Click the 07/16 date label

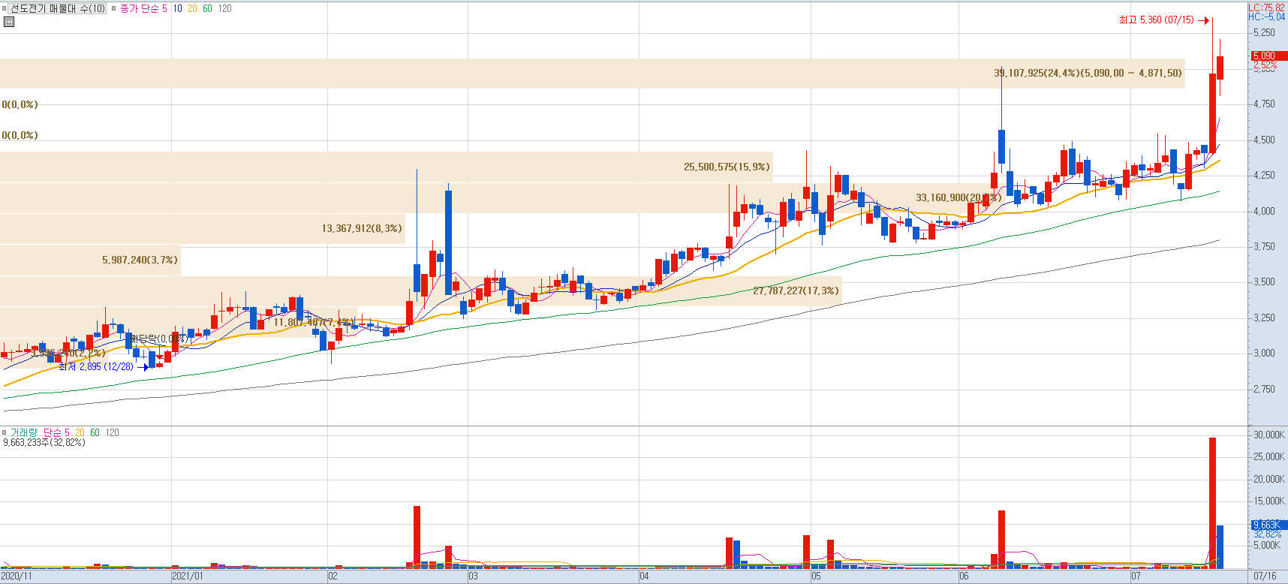pos(1265,576)
